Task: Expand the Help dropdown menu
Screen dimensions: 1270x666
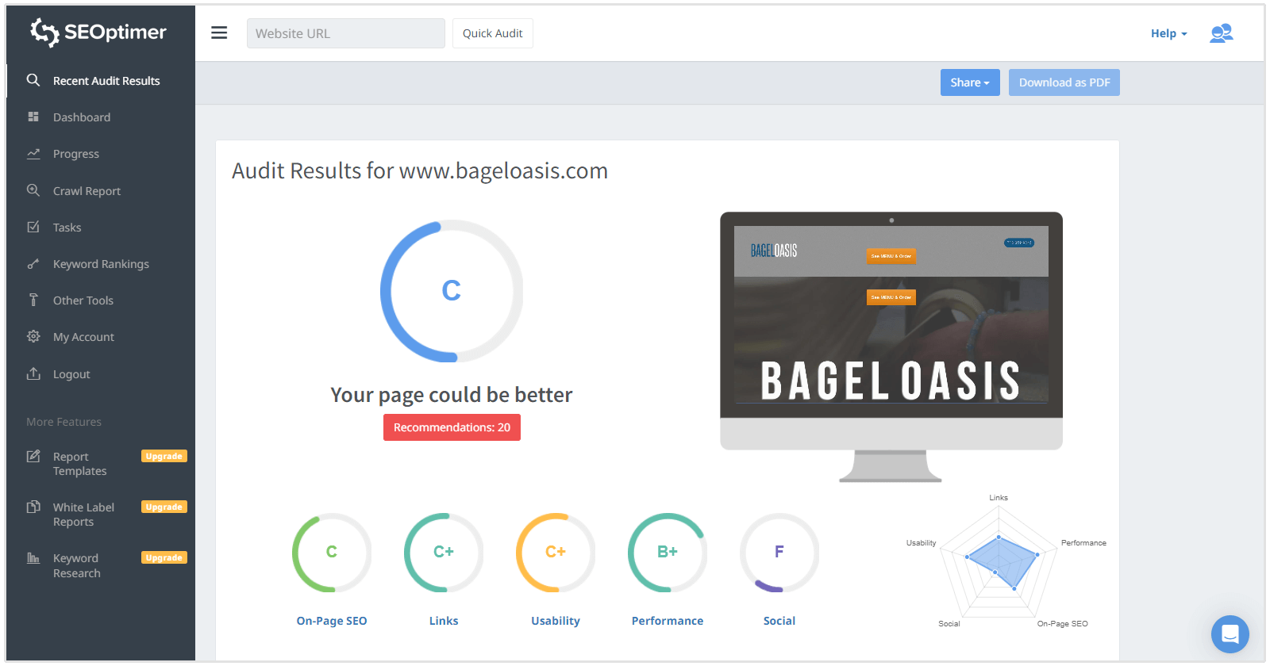Action: (x=1168, y=33)
